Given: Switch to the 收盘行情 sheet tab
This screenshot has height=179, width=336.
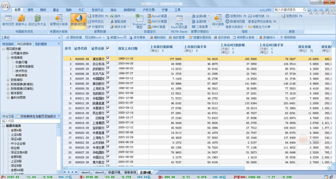Looking at the screenshot, I should [114, 172].
